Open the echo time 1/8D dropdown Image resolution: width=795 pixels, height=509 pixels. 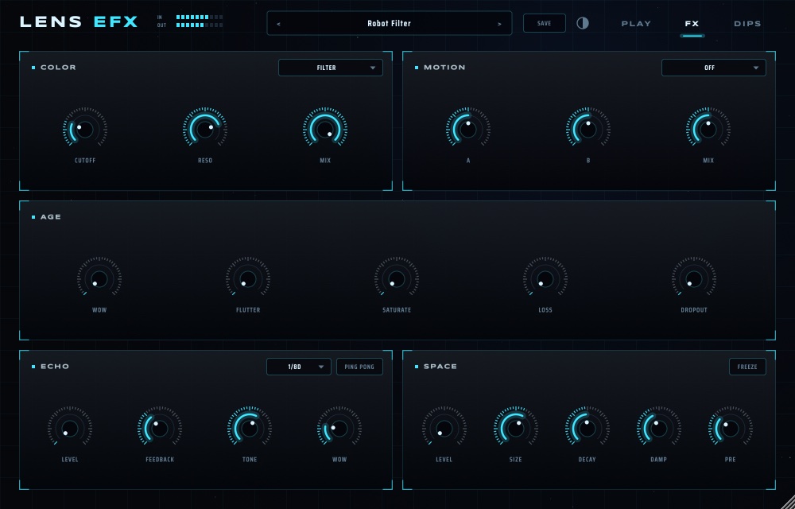[x=299, y=367]
